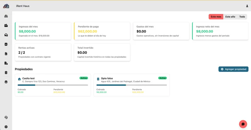Open the stacked layers sidebar icon
The height and width of the screenshot is (130, 251).
[x=6, y=82]
